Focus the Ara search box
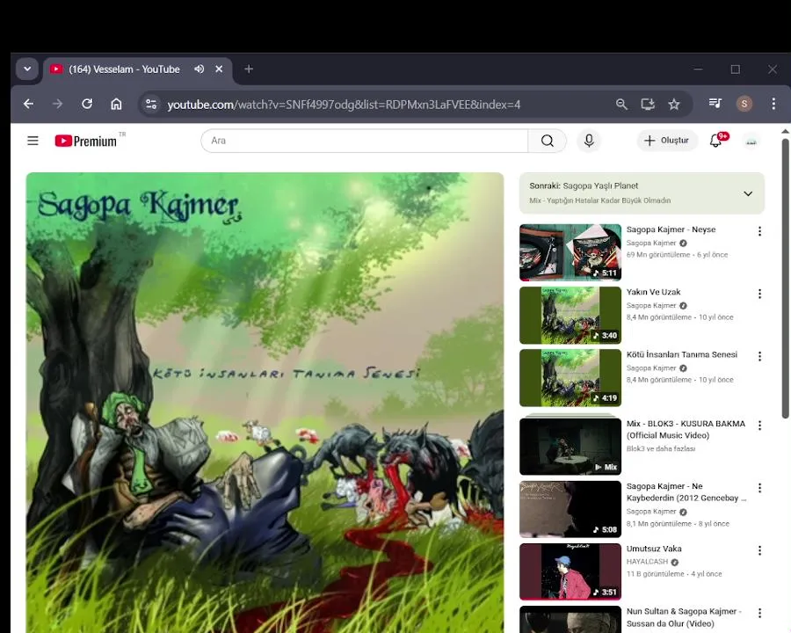The image size is (791, 633). pyautogui.click(x=364, y=141)
